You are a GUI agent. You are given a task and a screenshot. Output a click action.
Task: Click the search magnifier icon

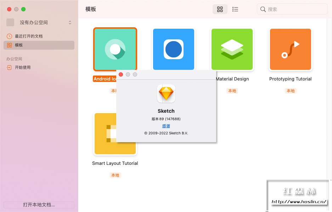[263, 9]
